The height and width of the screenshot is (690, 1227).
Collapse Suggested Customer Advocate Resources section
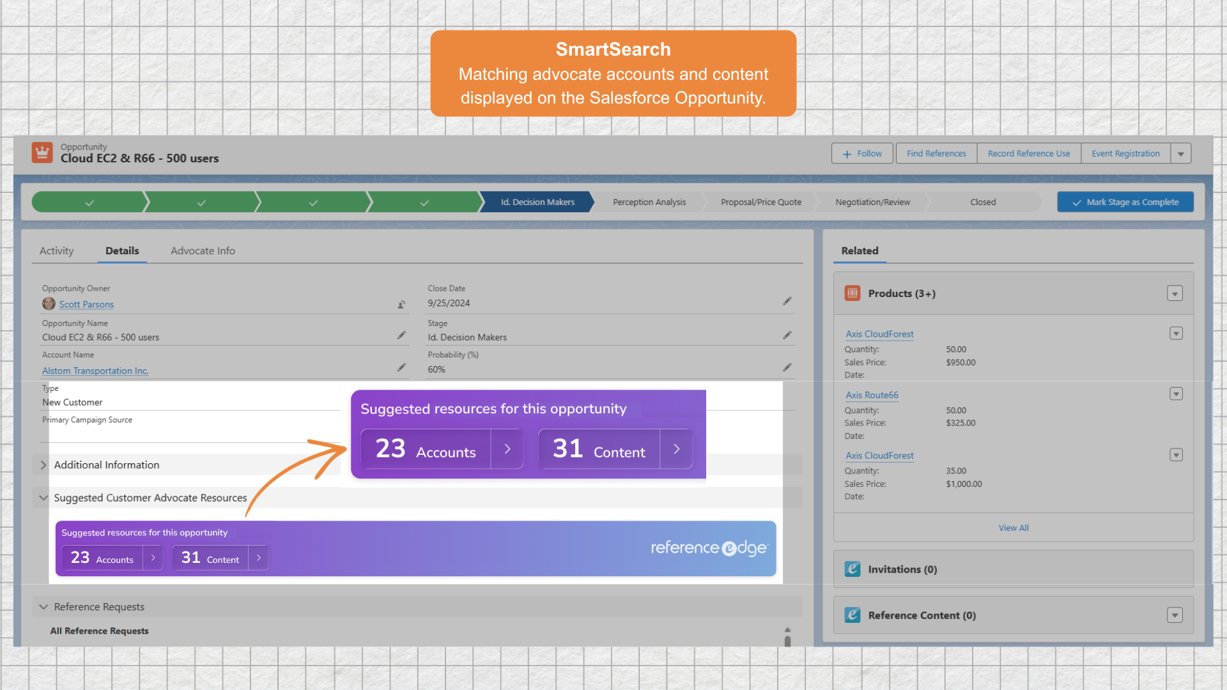coord(43,498)
